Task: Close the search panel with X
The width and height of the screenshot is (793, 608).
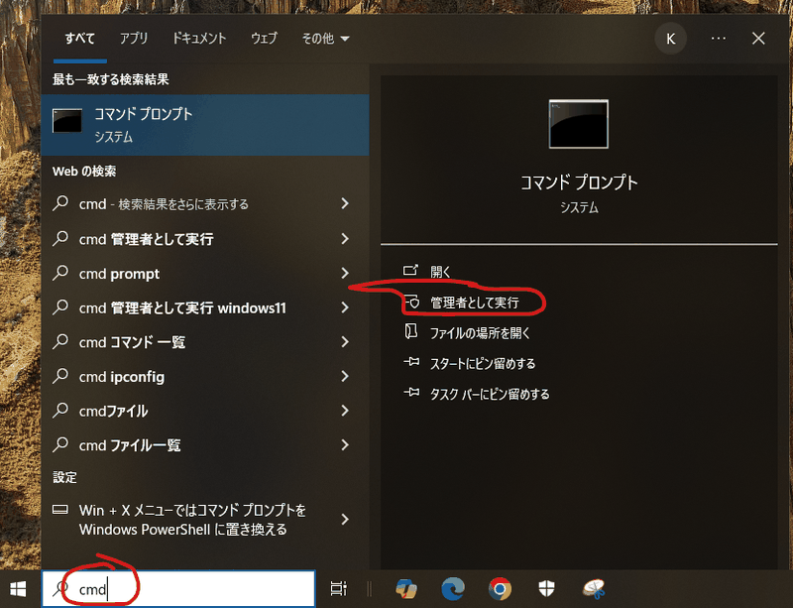Action: click(758, 39)
